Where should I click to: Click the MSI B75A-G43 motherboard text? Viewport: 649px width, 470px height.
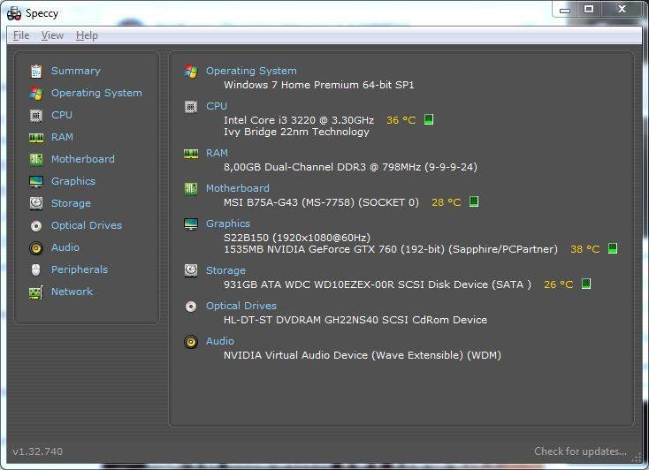pos(321,202)
